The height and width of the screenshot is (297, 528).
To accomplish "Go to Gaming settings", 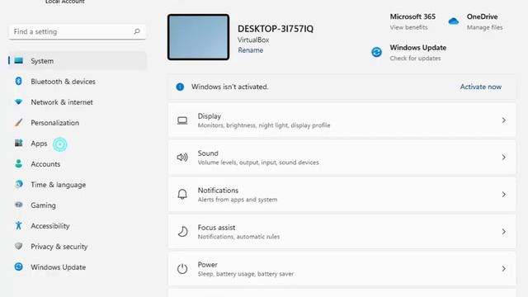I will coord(78,205).
